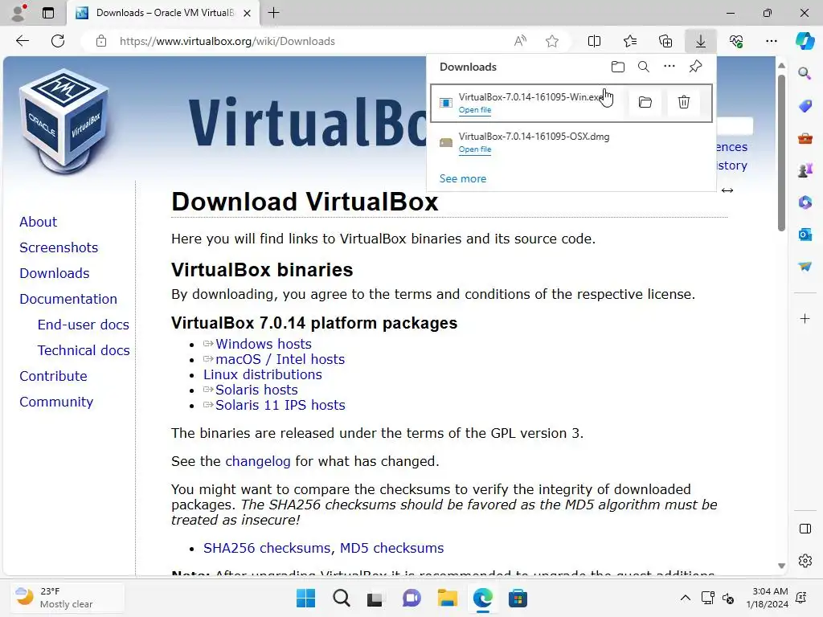Screen dimensions: 823x617
Task: View site information lock icon
Action: tap(101, 41)
